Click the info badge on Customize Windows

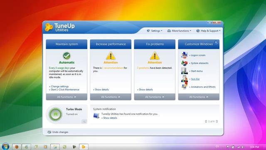tap(216, 42)
